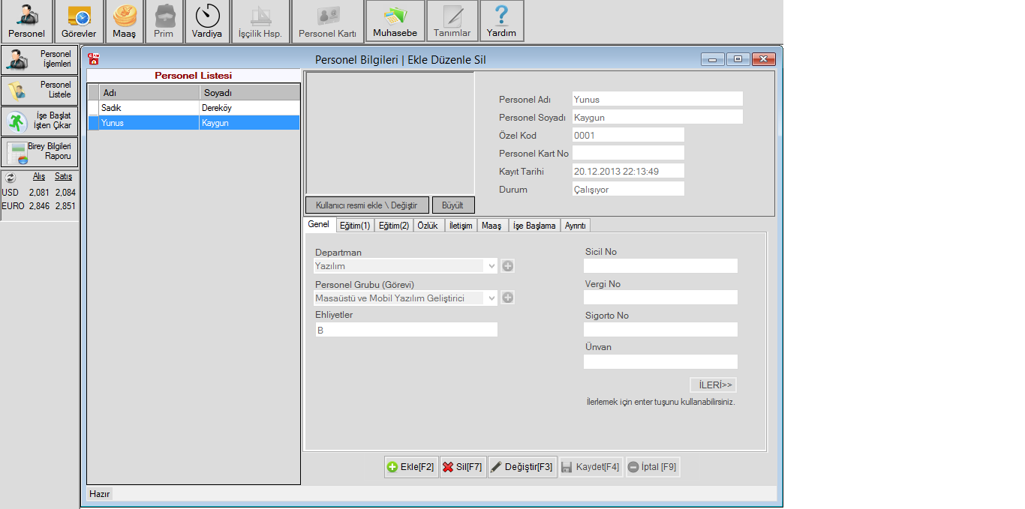Click the Ekle[F2] button
The height and width of the screenshot is (509, 1025).
tap(410, 467)
